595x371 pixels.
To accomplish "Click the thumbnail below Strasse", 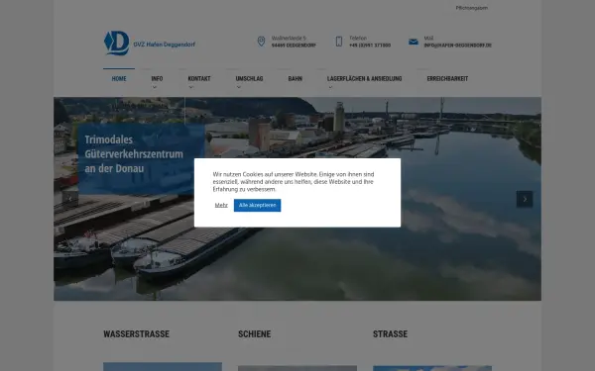I will pos(432,368).
